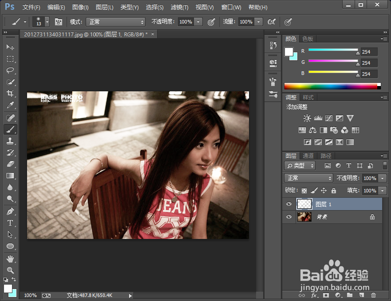The width and height of the screenshot is (391, 301).
Task: Enable lock transparent pixels for the layer
Action: click(x=304, y=190)
